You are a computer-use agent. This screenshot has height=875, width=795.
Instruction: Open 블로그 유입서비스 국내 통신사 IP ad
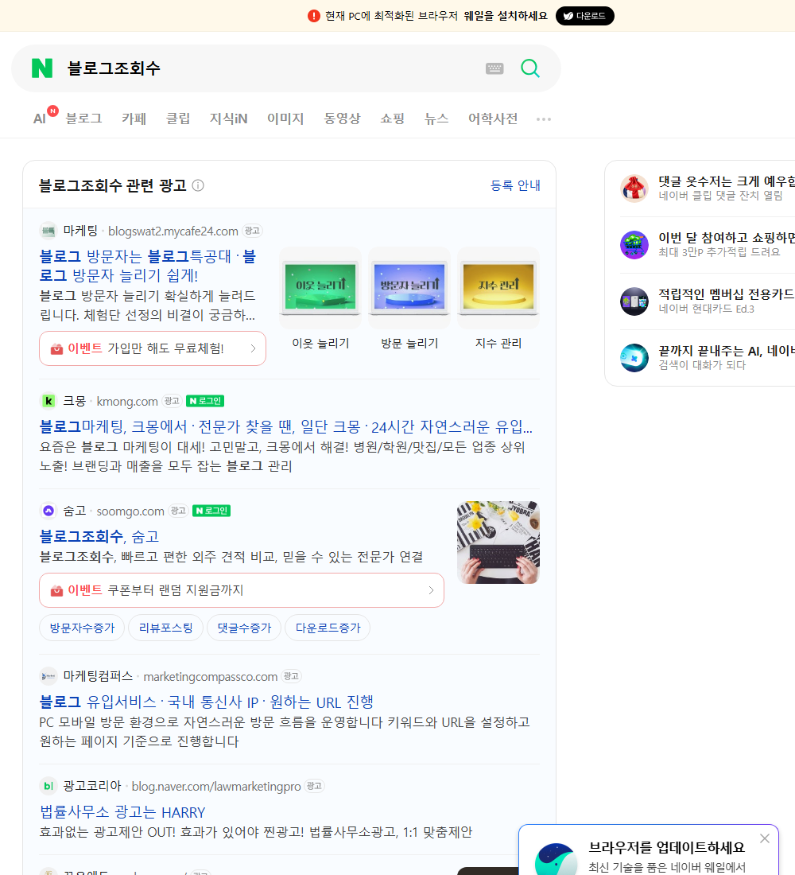(x=207, y=702)
